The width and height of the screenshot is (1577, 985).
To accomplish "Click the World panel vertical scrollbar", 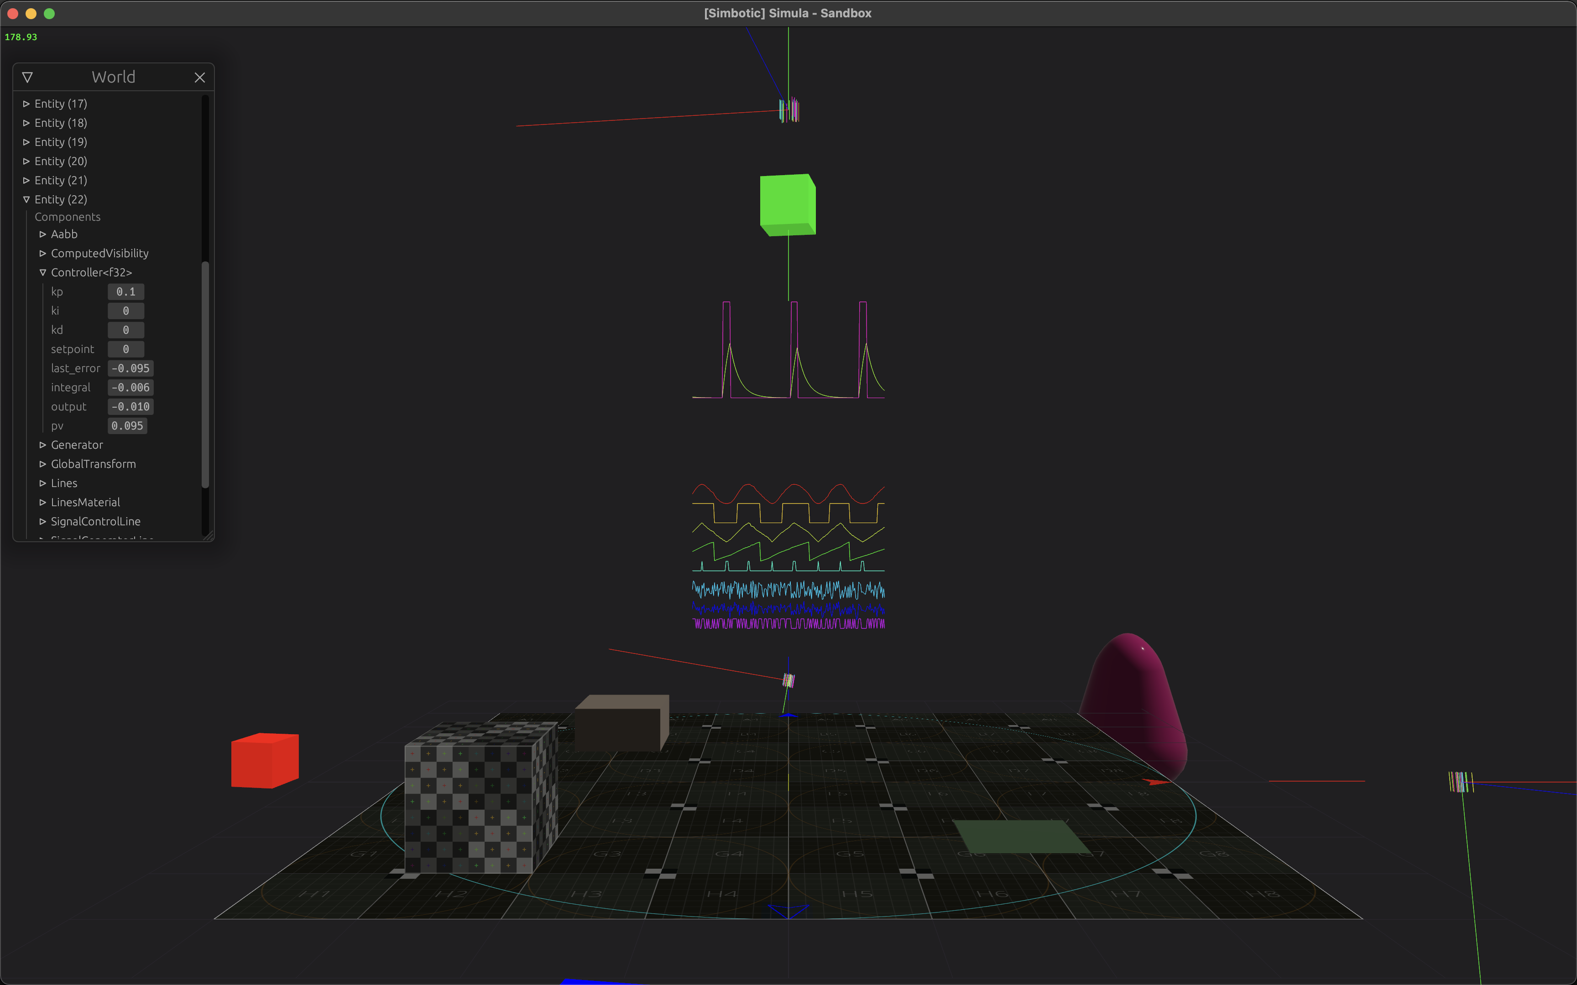I will coord(205,374).
